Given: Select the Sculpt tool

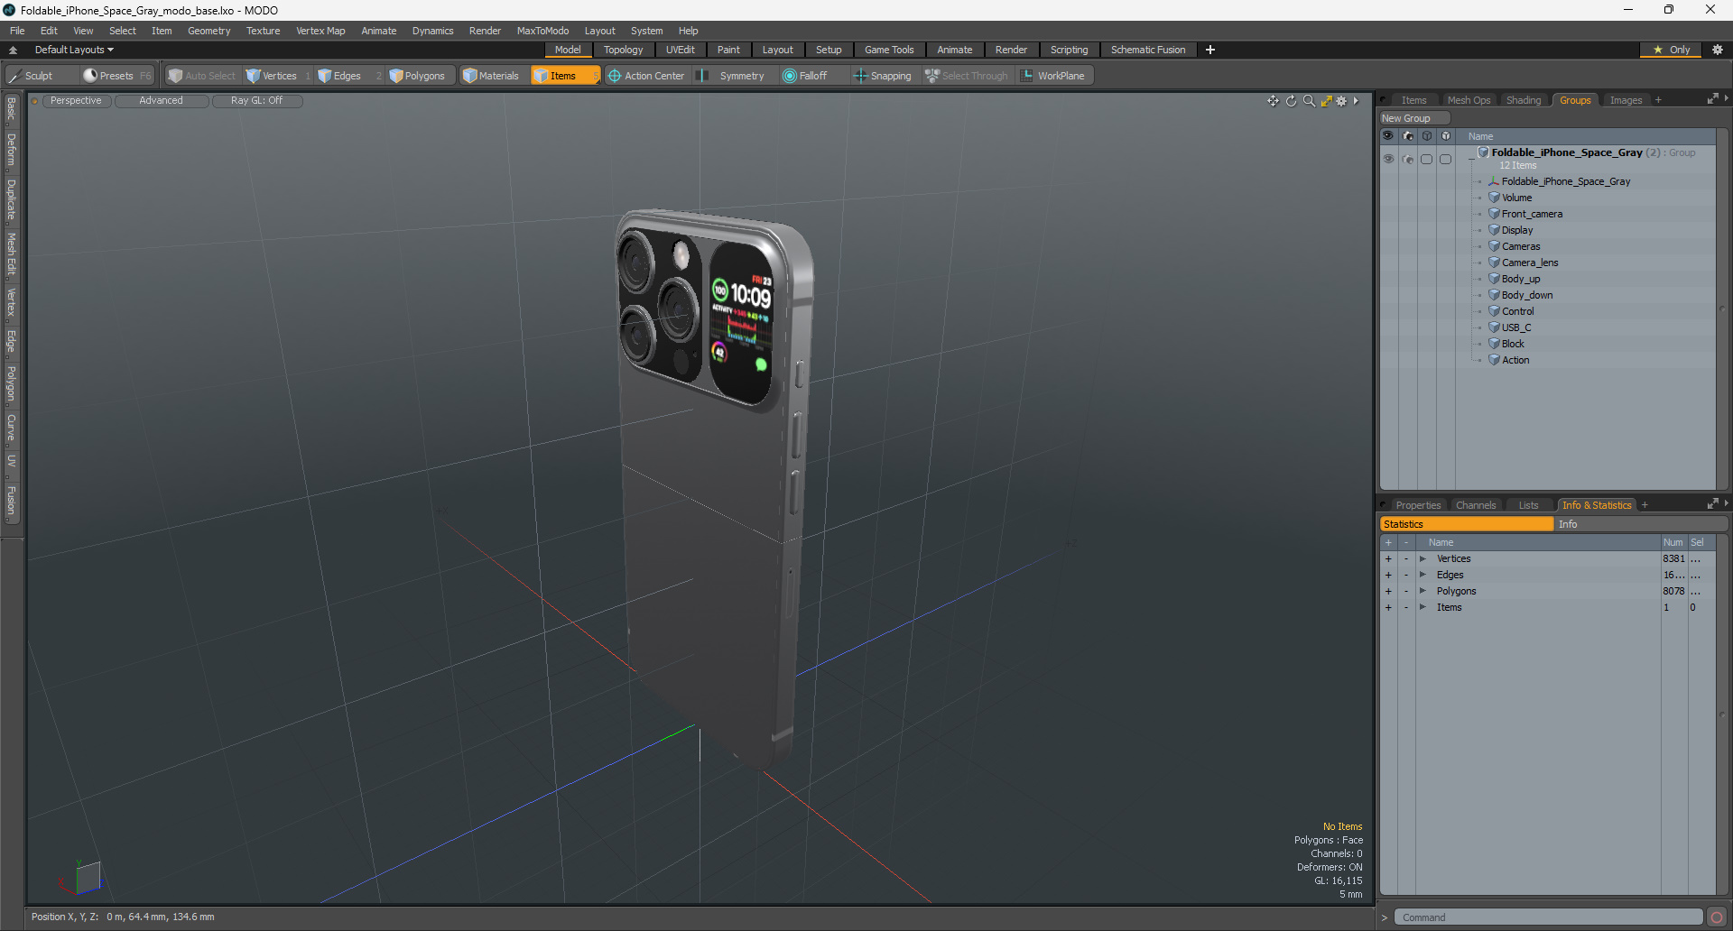Looking at the screenshot, I should click(x=32, y=76).
